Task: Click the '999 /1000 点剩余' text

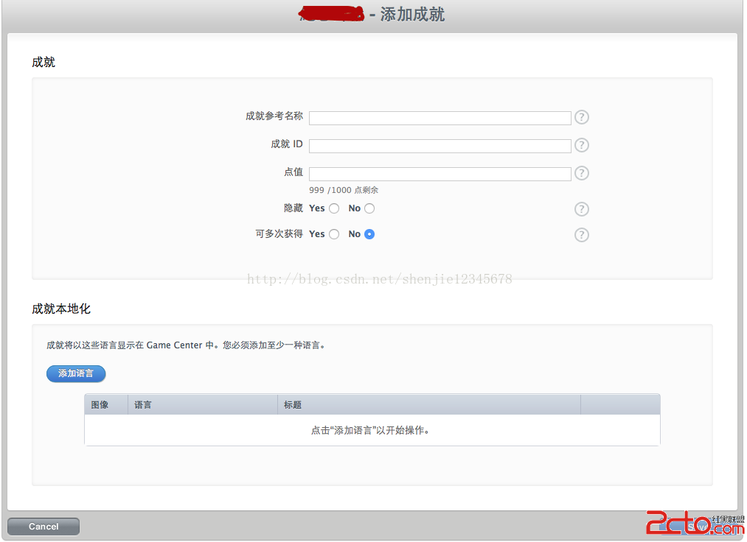Action: (344, 190)
